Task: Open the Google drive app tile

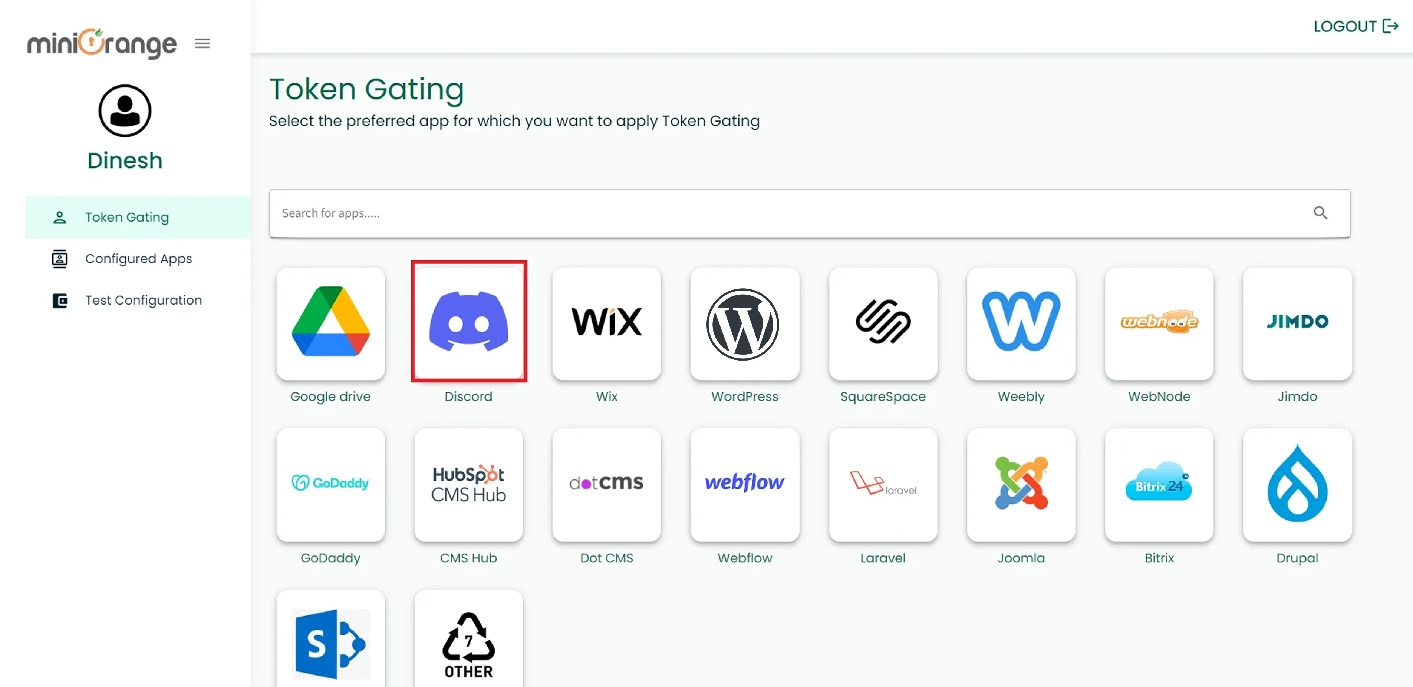Action: point(331,323)
